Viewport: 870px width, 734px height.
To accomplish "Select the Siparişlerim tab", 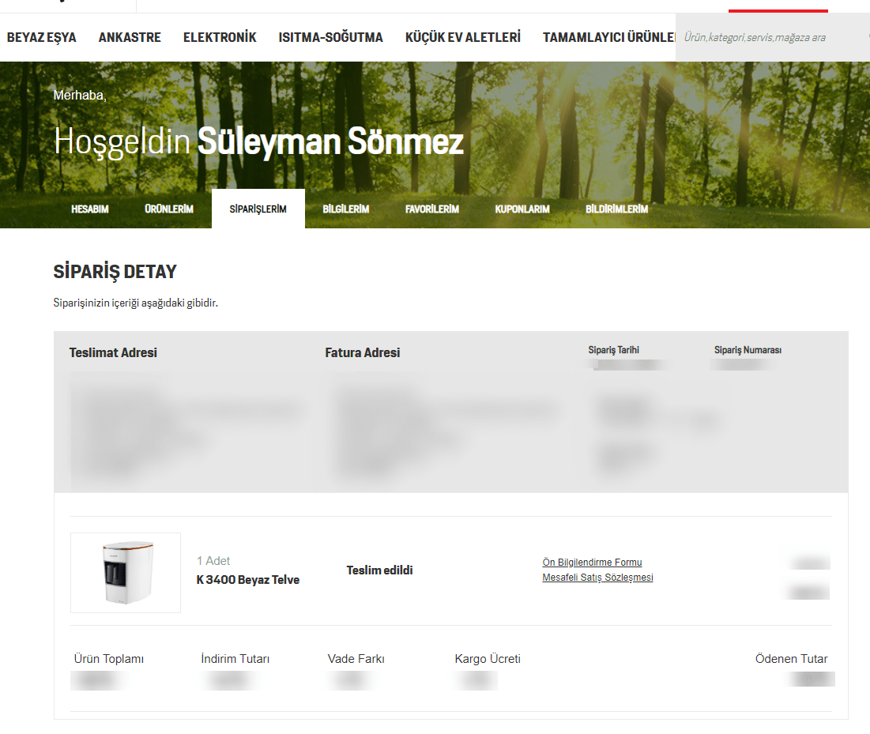I will (258, 209).
